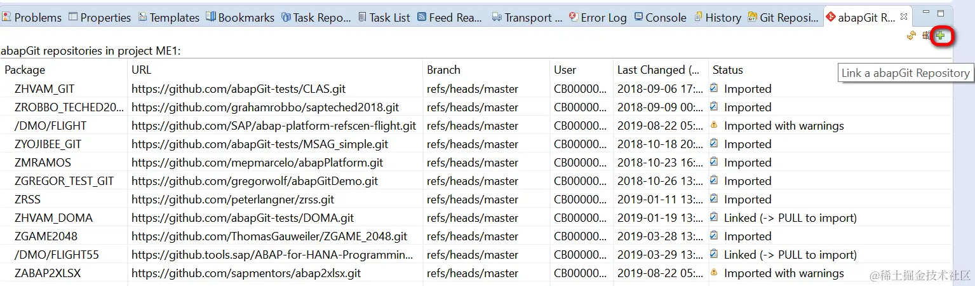
Task: Sort by the Status column header
Action: [727, 70]
